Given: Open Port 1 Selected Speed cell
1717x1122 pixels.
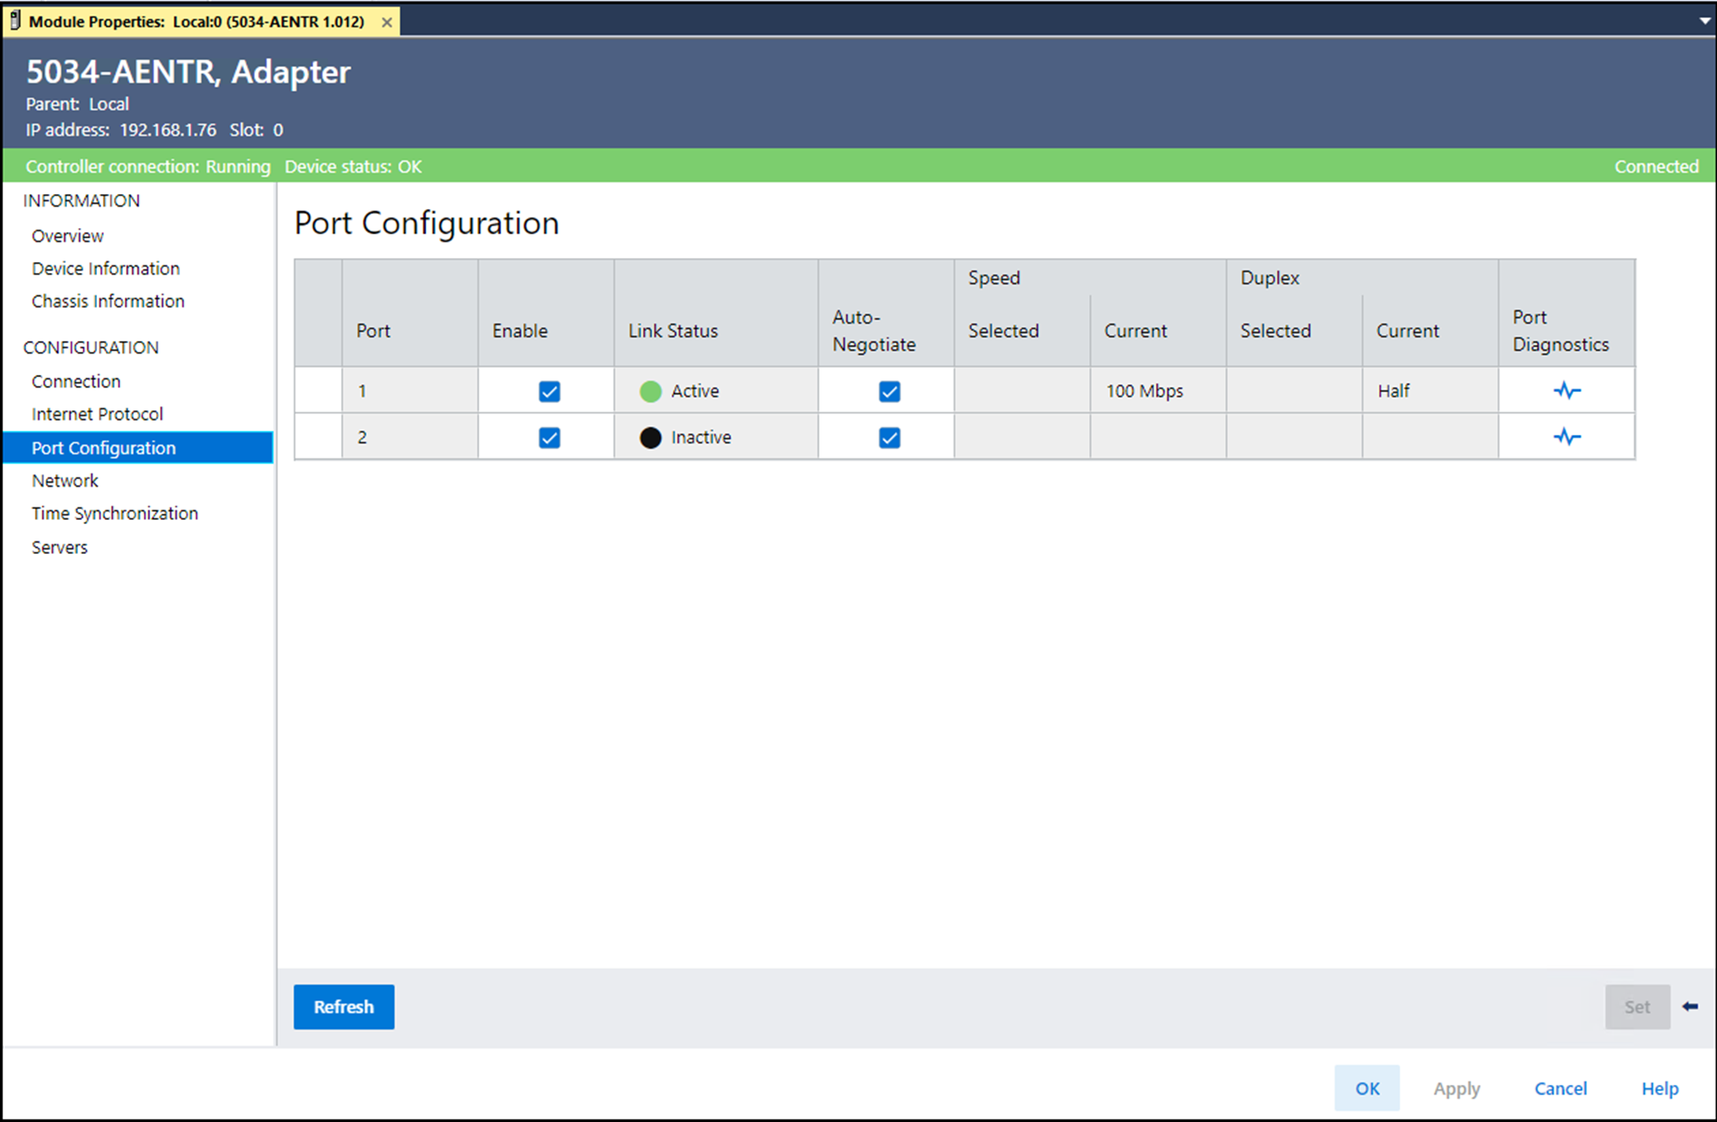Looking at the screenshot, I should pyautogui.click(x=1022, y=391).
